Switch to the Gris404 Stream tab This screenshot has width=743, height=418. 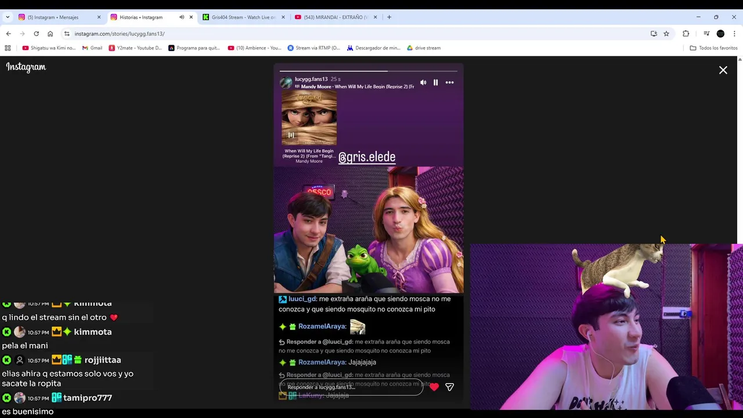coord(244,17)
